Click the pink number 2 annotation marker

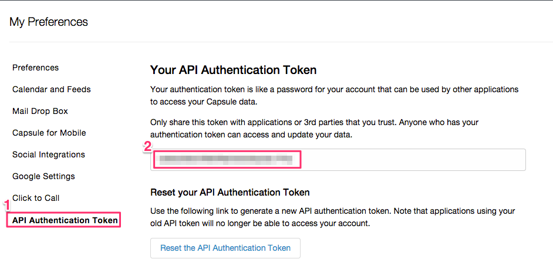coord(148,147)
